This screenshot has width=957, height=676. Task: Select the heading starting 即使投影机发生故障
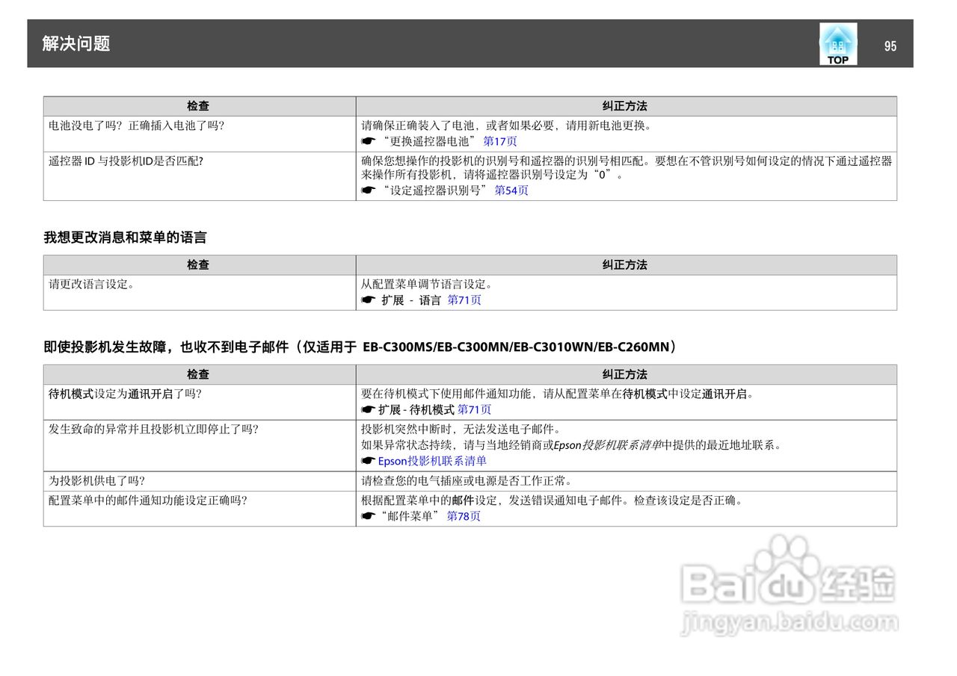coord(360,347)
